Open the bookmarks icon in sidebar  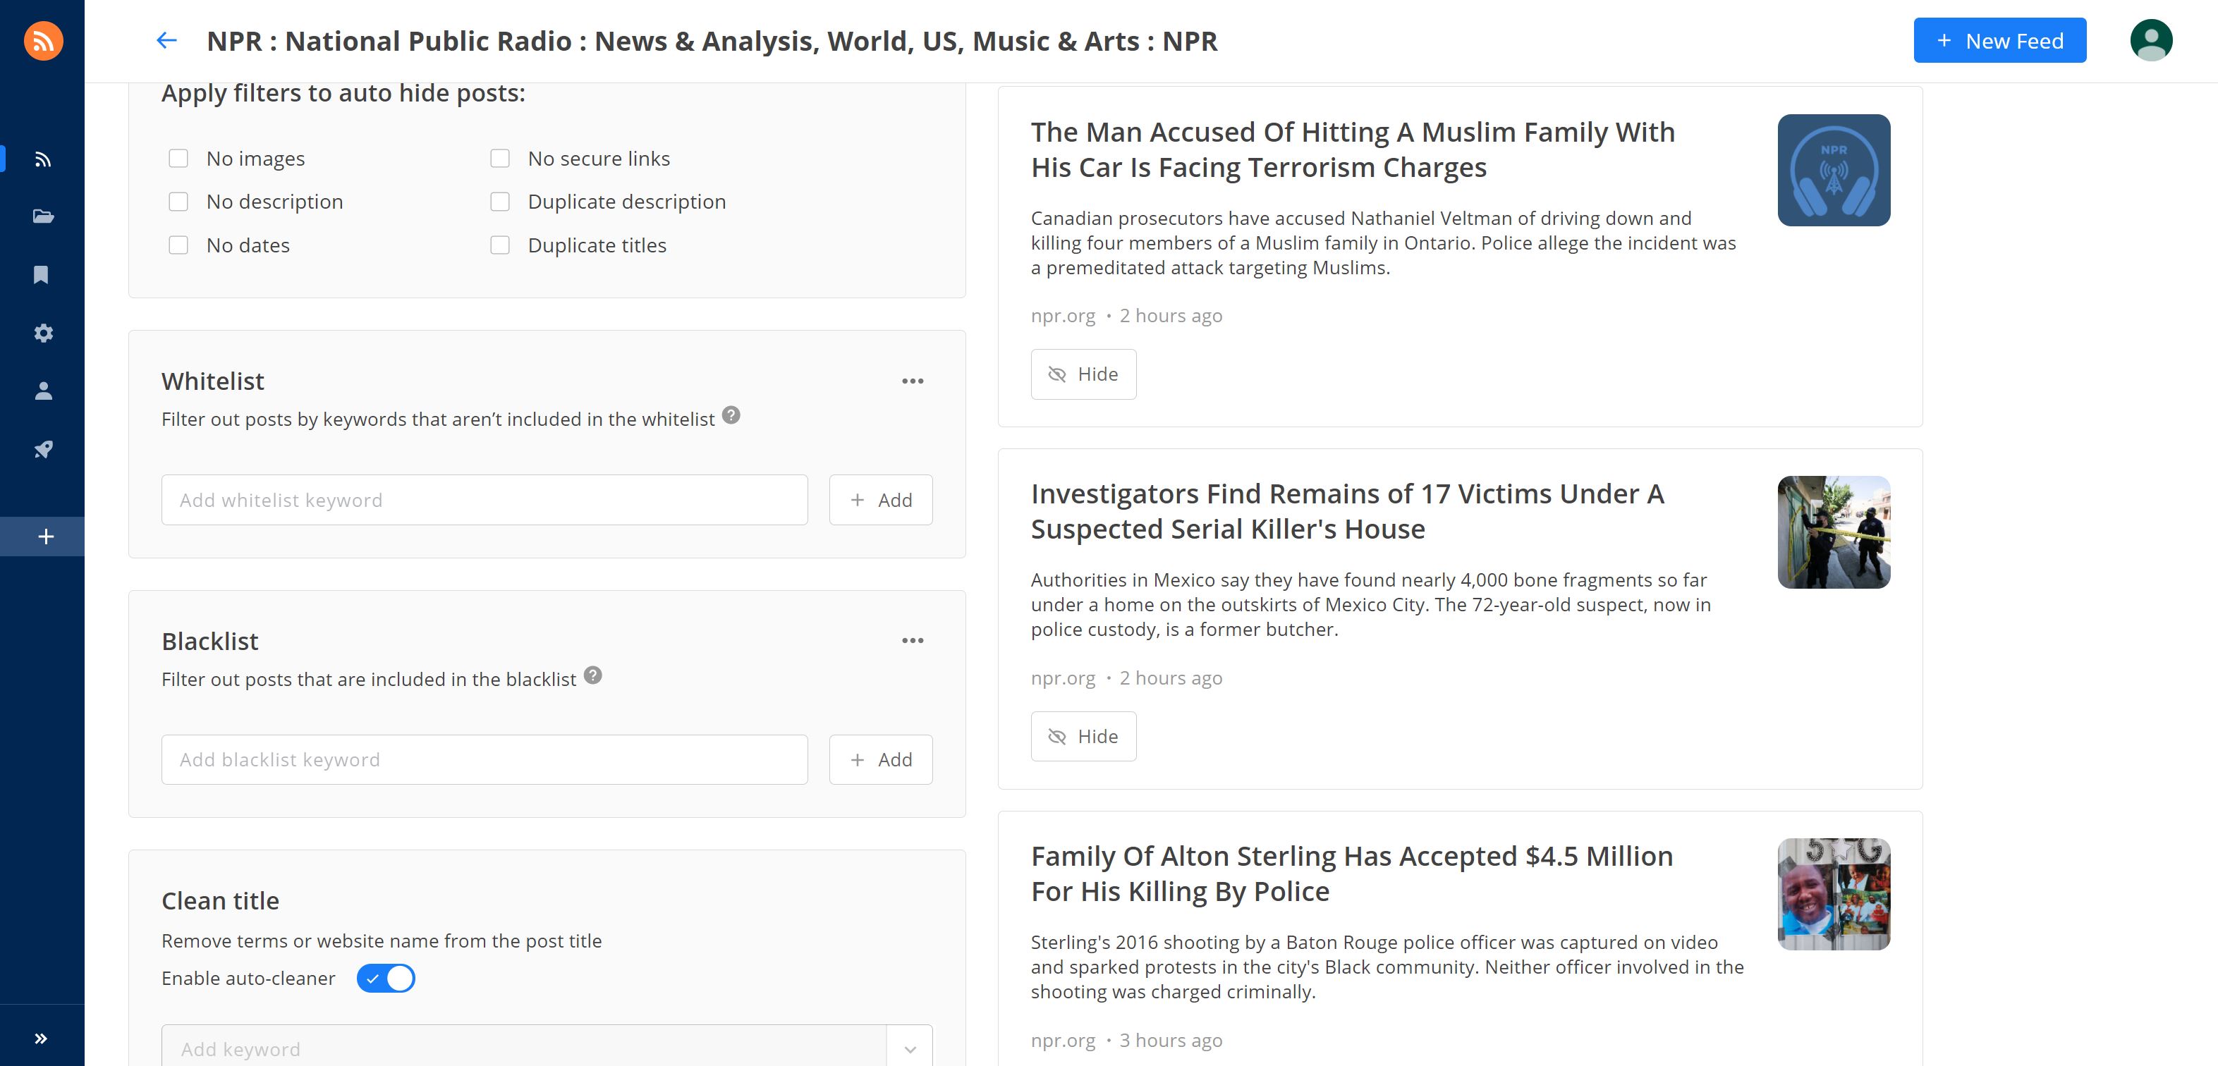point(42,275)
